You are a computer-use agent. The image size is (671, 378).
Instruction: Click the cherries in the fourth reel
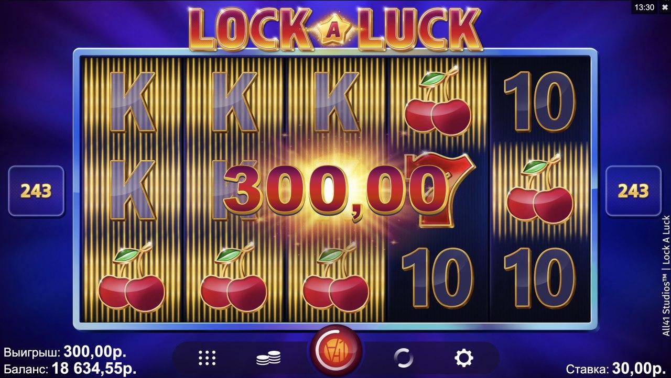438,102
